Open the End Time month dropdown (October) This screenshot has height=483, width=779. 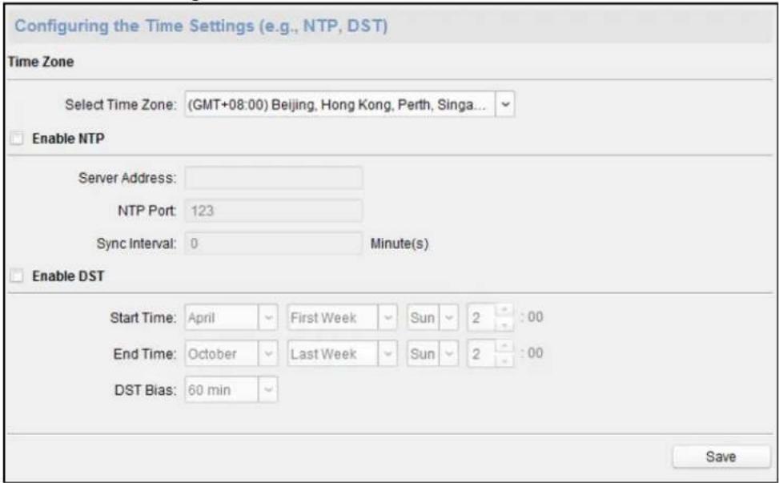click(x=231, y=354)
